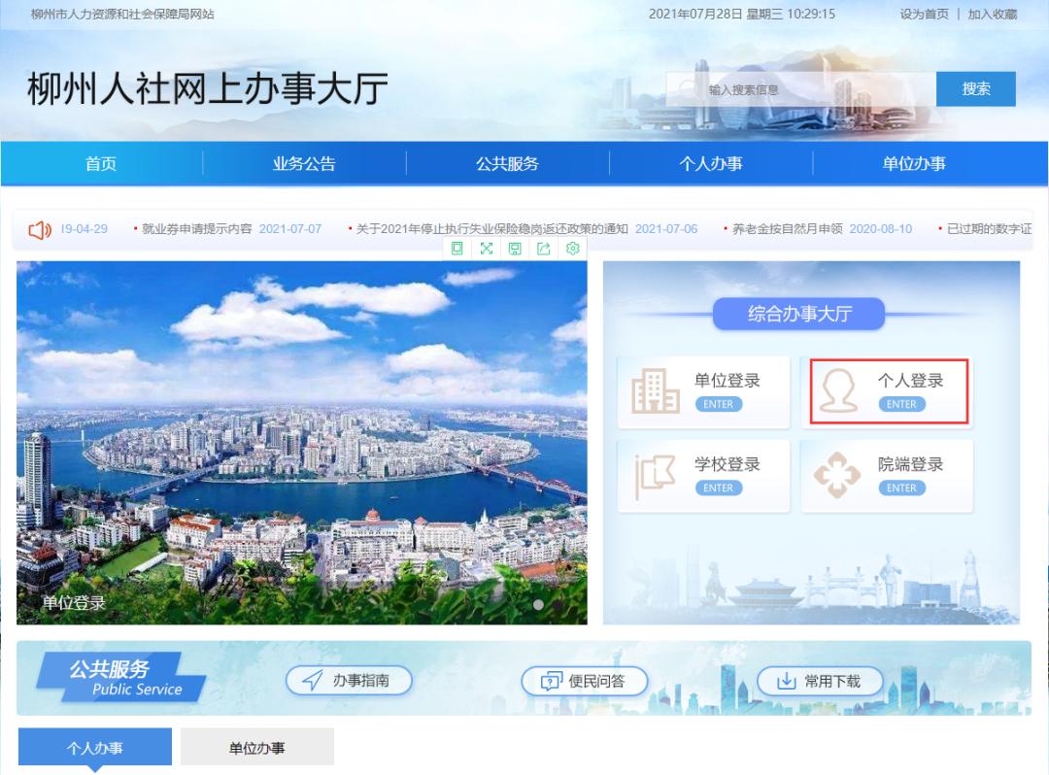The height and width of the screenshot is (775, 1049).
Task: Open fullscreen view with the expand icon
Action: [486, 248]
